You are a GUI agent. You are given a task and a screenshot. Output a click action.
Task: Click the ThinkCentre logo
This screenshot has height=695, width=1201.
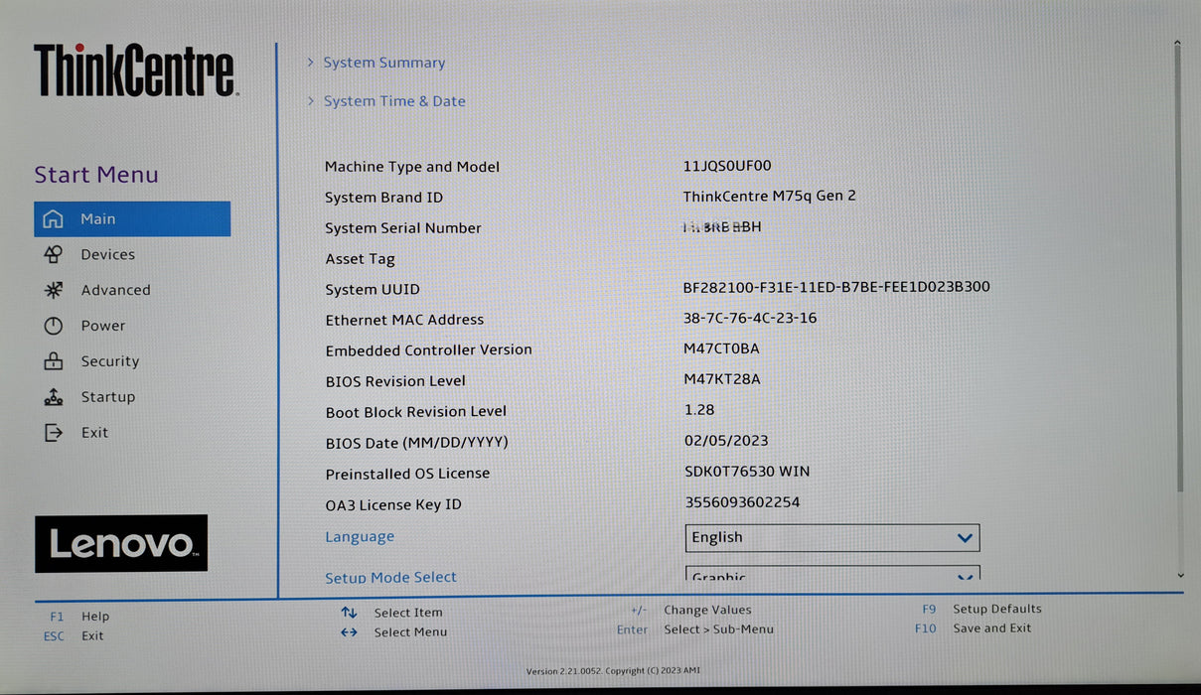(x=136, y=69)
